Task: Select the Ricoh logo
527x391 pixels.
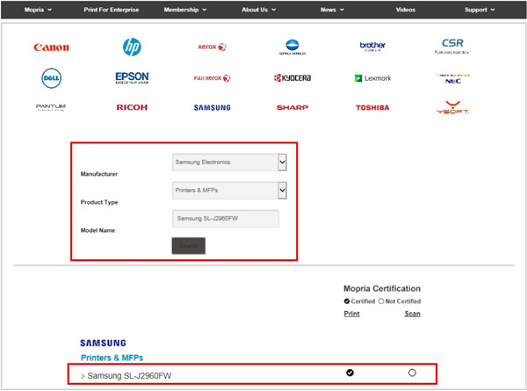Action: 132,108
